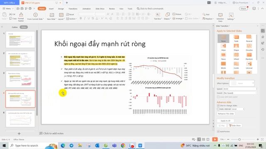Click the Open folder icon in quick toolbar

[18, 8]
